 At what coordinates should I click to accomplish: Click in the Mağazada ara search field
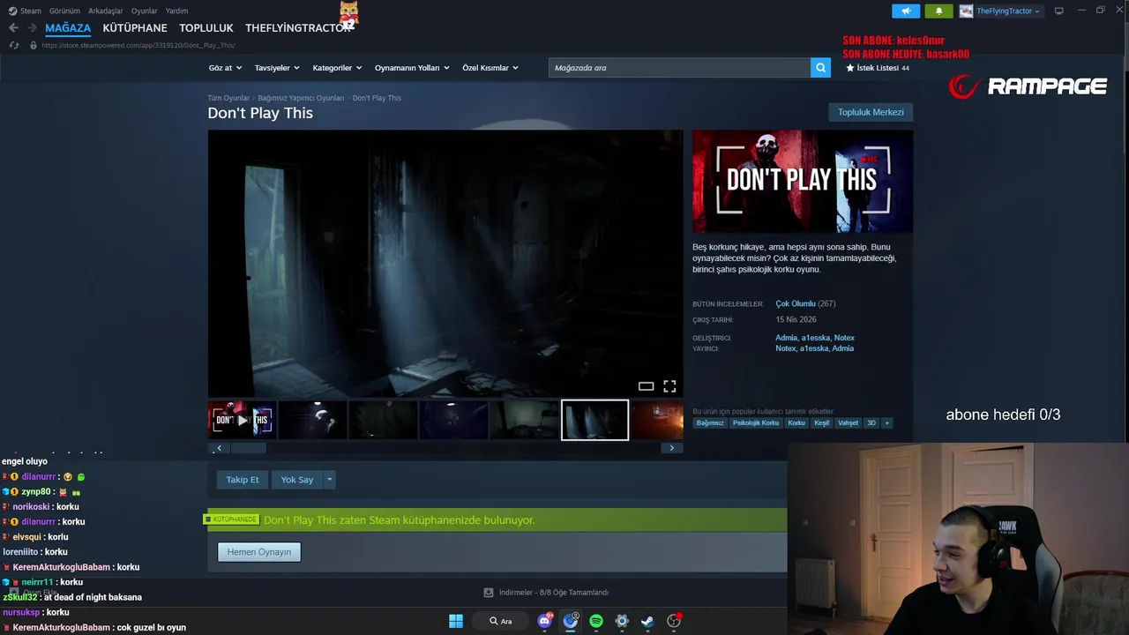point(679,68)
